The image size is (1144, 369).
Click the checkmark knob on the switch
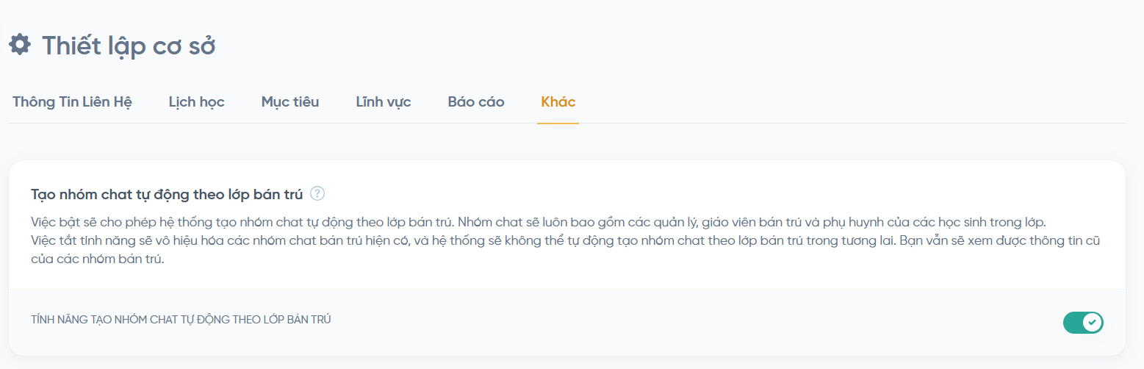point(1093,322)
